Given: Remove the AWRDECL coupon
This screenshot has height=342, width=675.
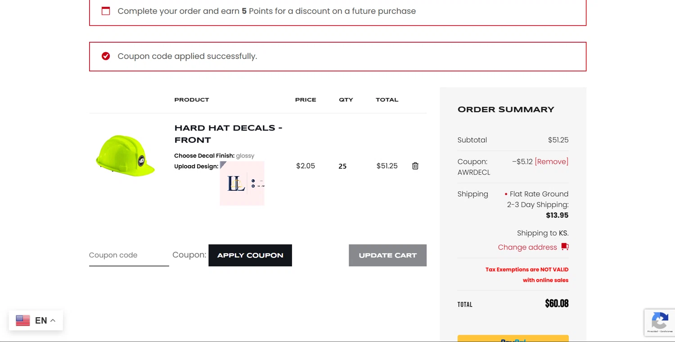Looking at the screenshot, I should 551,162.
